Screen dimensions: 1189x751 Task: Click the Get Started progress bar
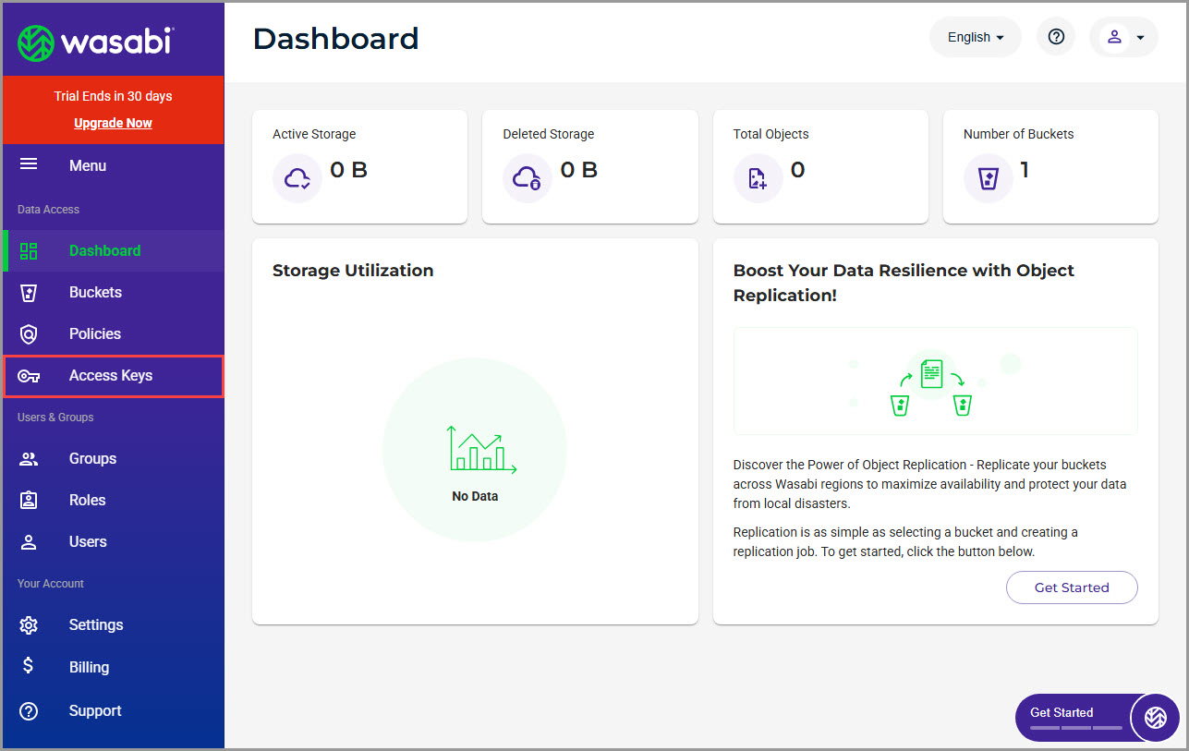click(1076, 728)
